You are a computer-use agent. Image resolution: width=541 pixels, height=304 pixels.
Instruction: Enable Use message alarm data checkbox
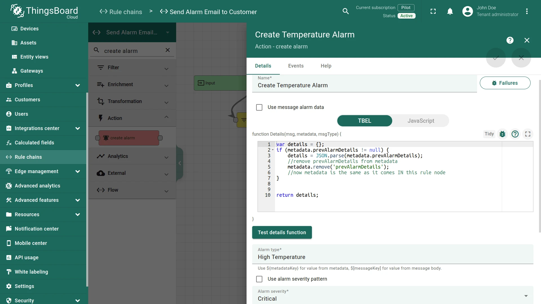point(259,107)
